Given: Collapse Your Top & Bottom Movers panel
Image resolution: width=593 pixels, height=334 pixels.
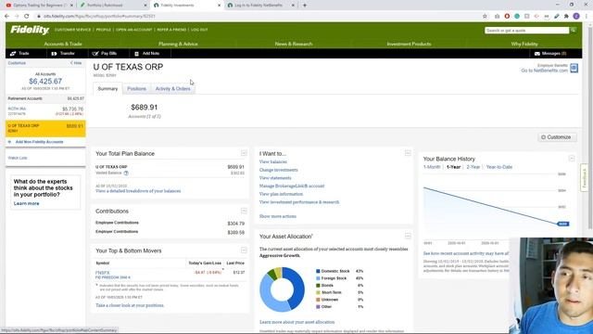Looking at the screenshot, I should 244,250.
